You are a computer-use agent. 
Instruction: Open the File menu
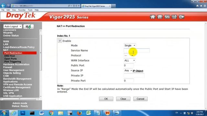click(x=3, y=10)
